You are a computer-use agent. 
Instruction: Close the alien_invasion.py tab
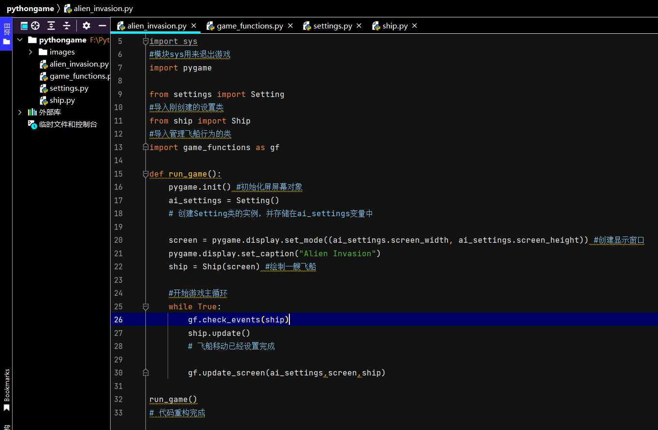[194, 26]
